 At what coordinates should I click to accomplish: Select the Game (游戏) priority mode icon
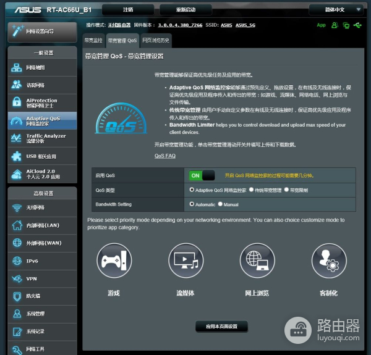114,261
